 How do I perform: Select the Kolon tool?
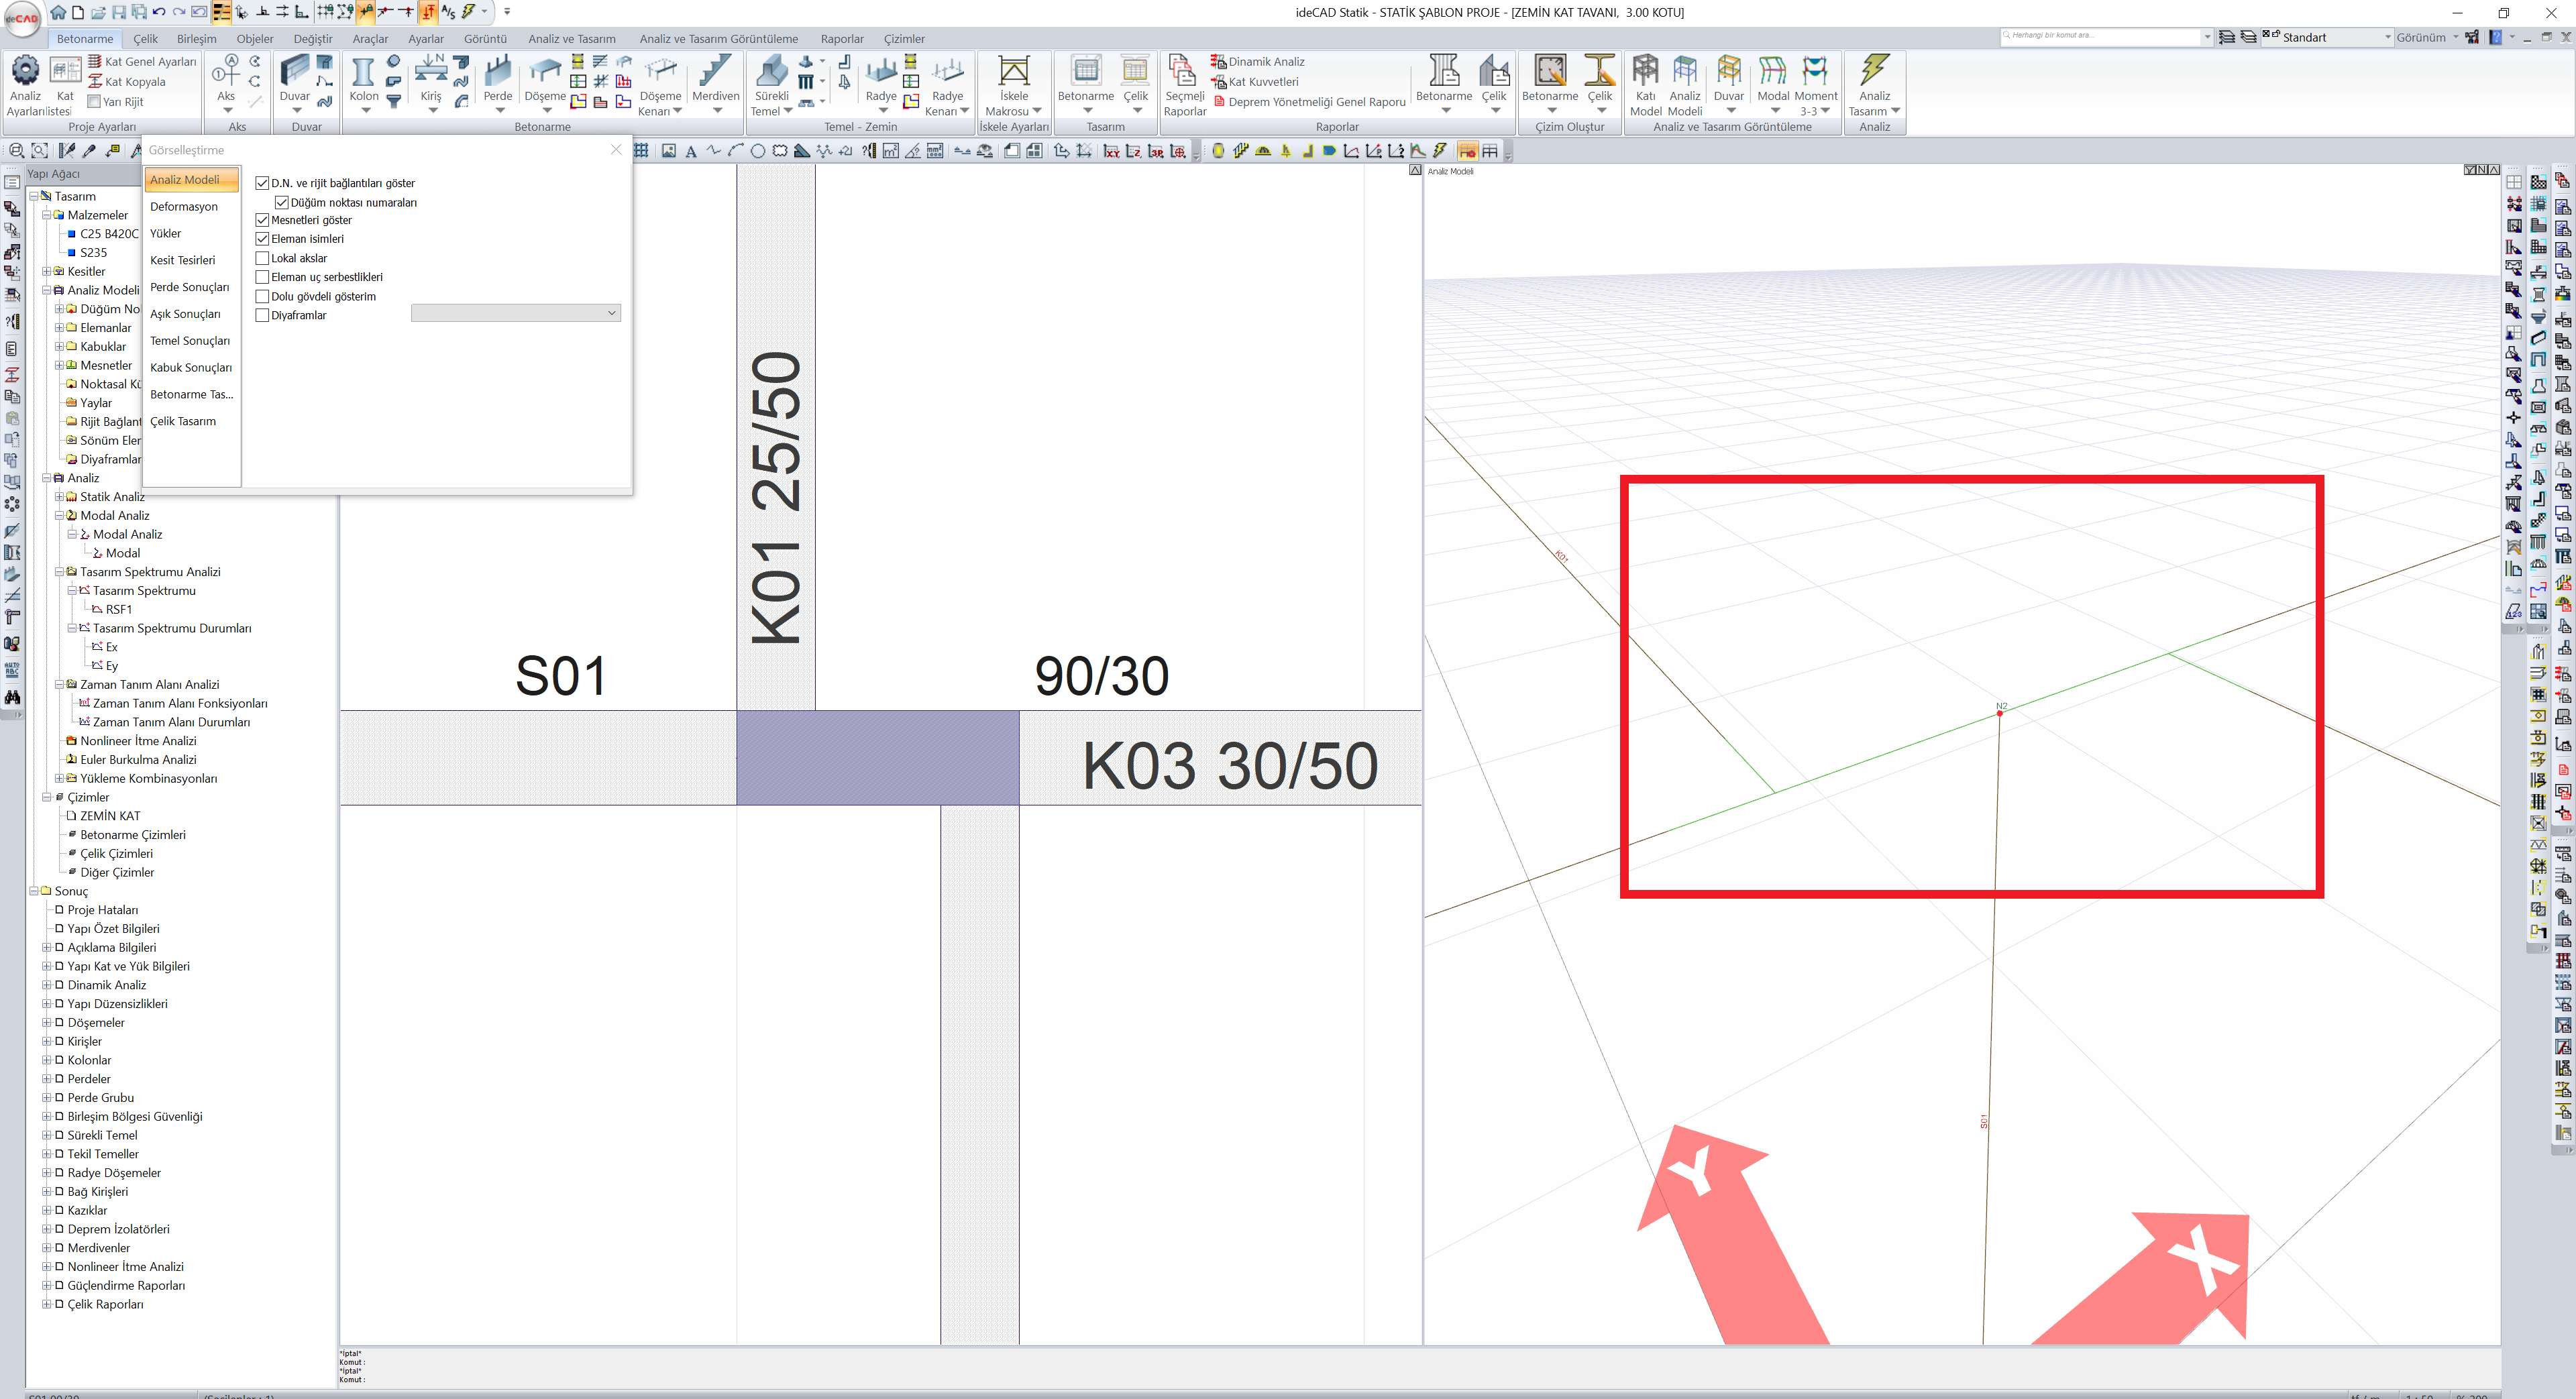pos(363,84)
